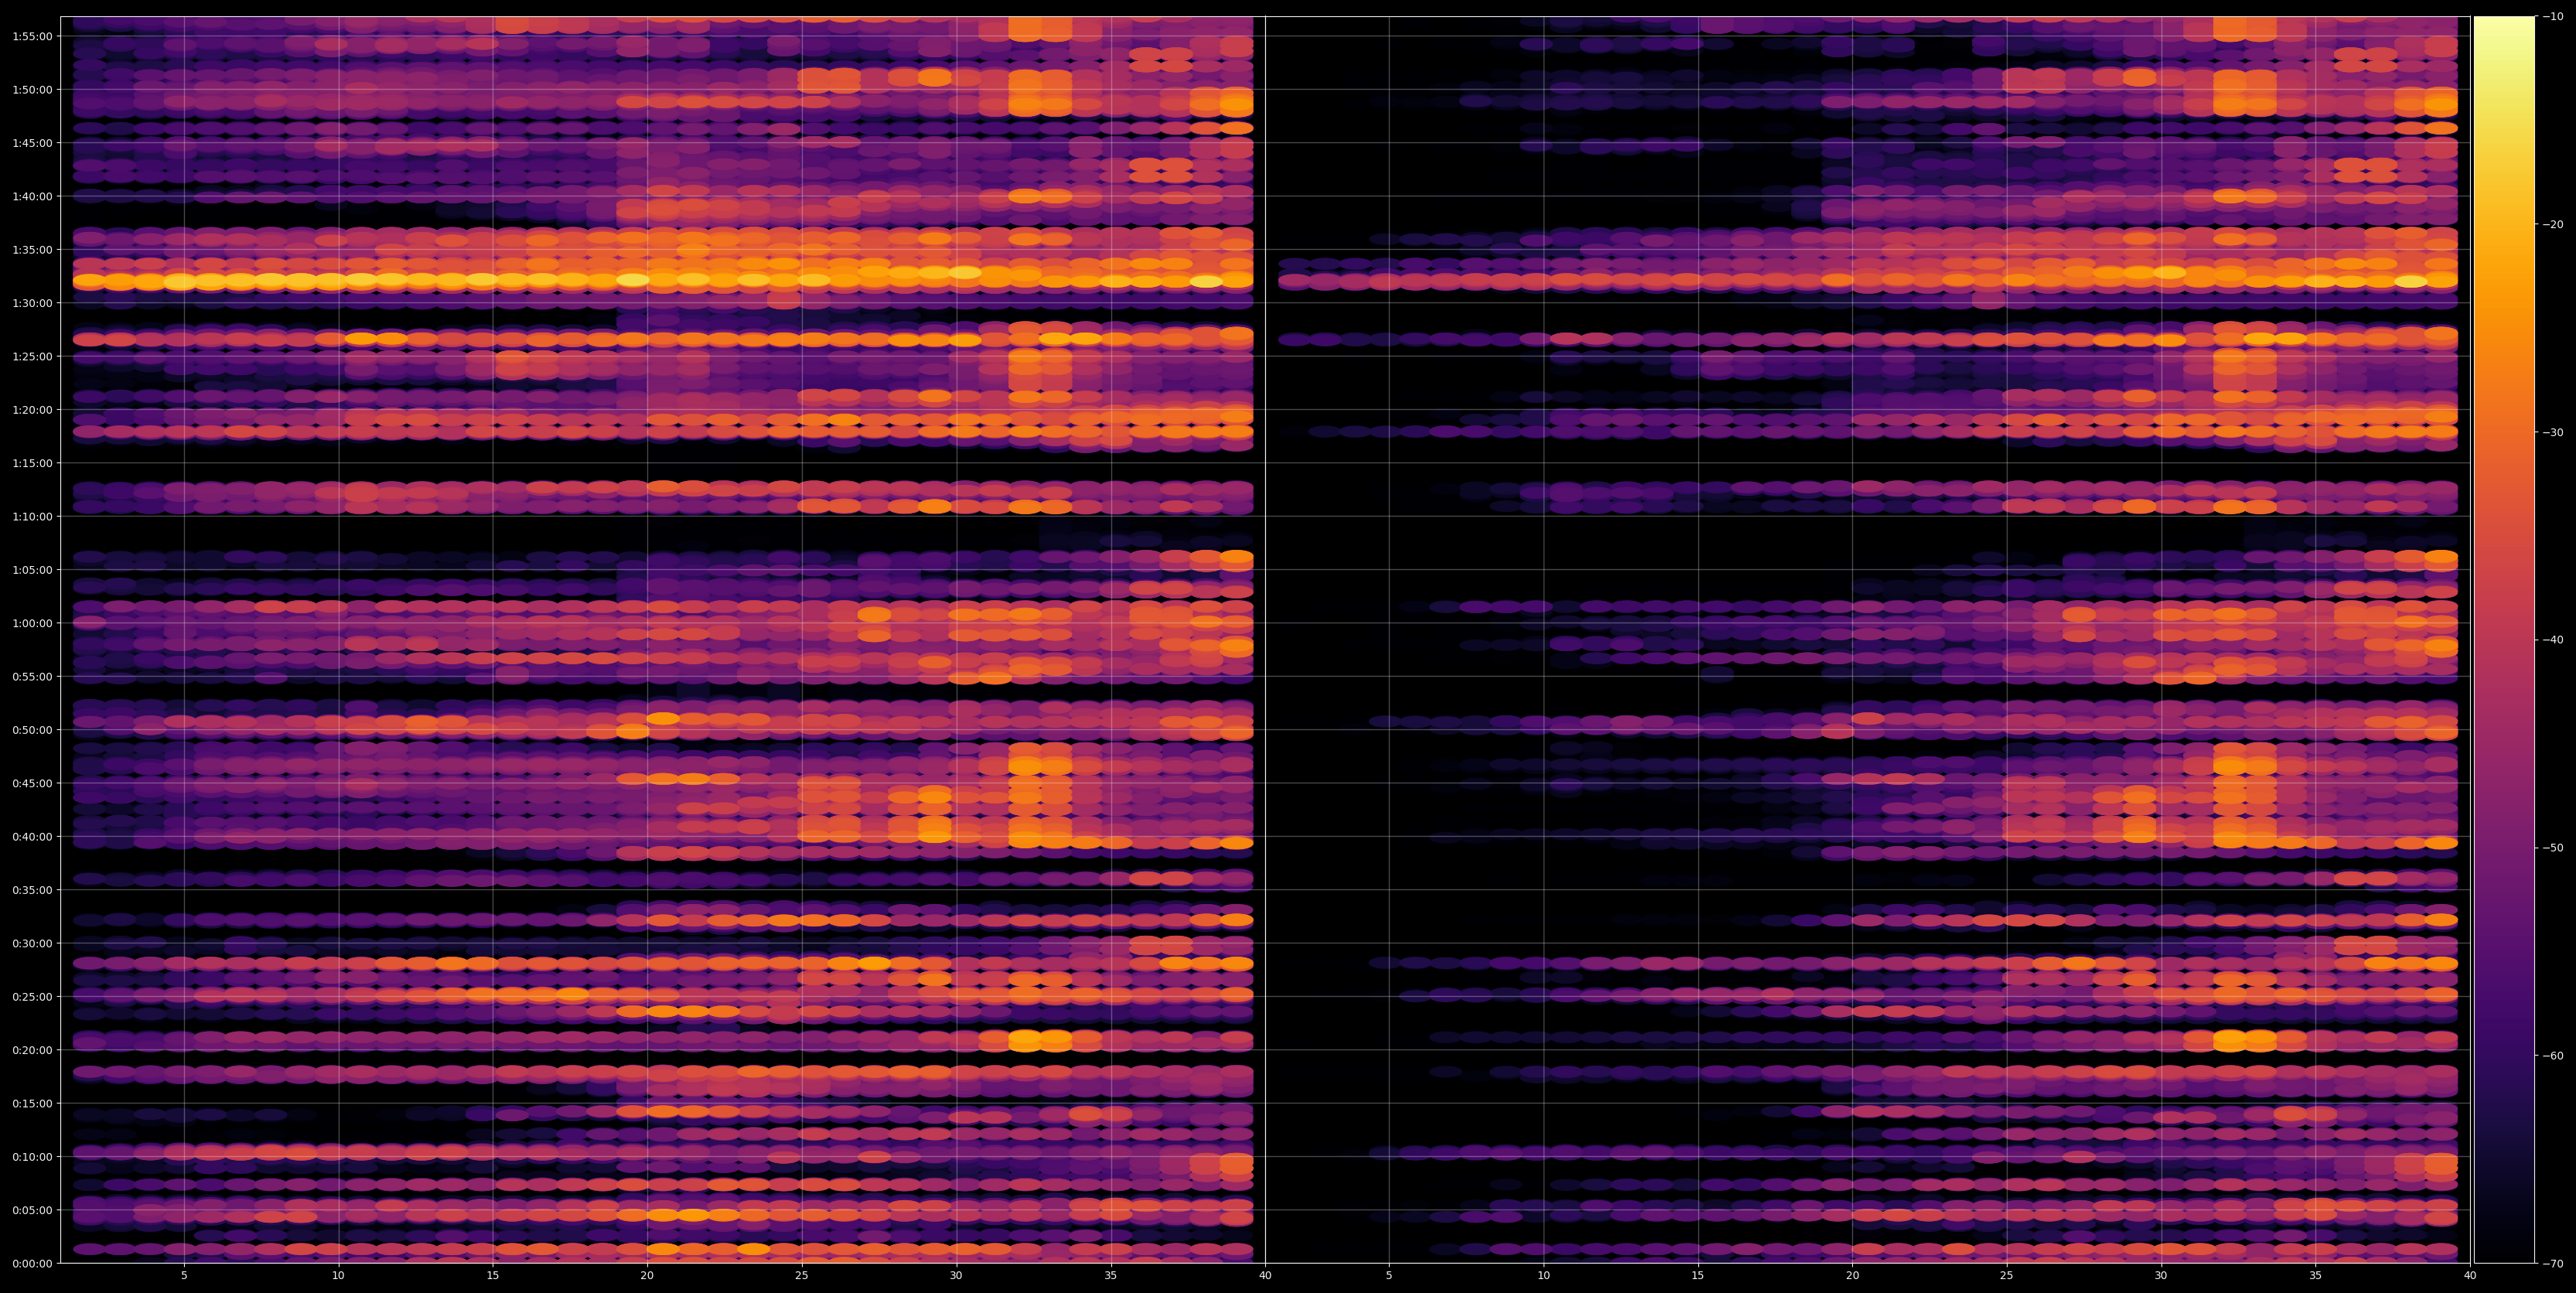2576x1293 pixels.
Task: Click the 1:35:00 time axis label
Action: pyautogui.click(x=32, y=249)
